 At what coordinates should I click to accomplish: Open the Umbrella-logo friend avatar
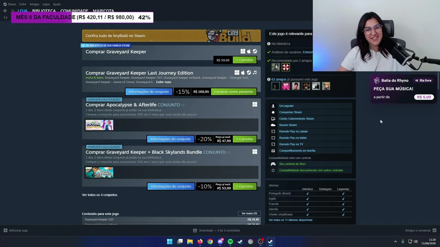(286, 67)
